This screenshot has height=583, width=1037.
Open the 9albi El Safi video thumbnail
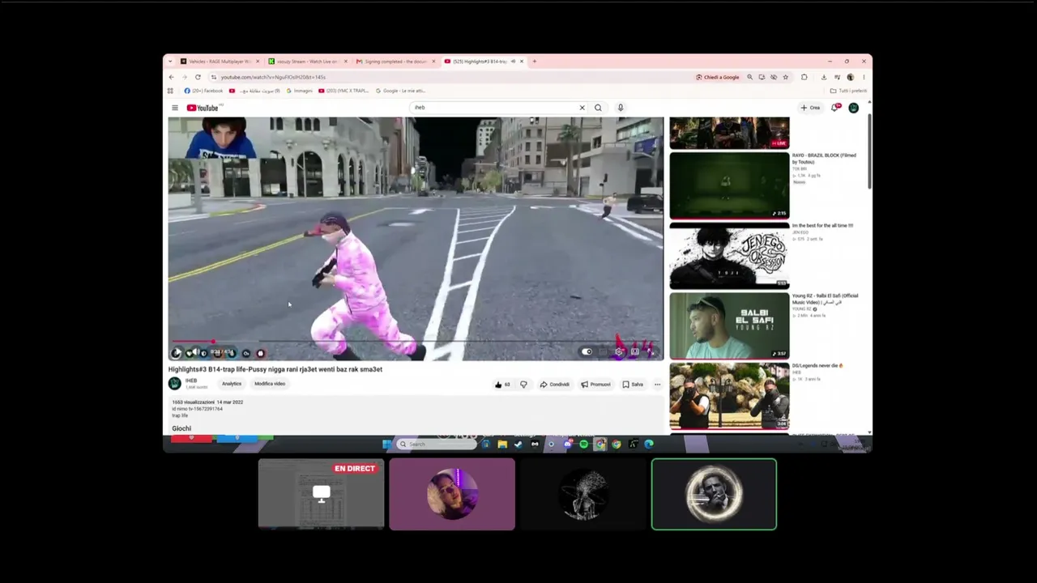click(729, 326)
